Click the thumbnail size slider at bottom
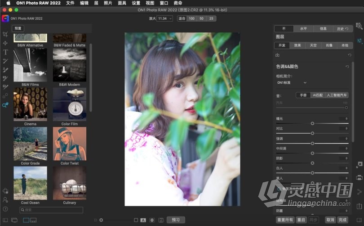Viewport: 364px width, 226px height. click(115, 220)
